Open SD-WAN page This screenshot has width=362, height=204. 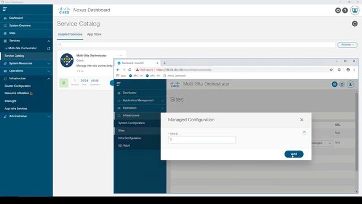pos(124,146)
